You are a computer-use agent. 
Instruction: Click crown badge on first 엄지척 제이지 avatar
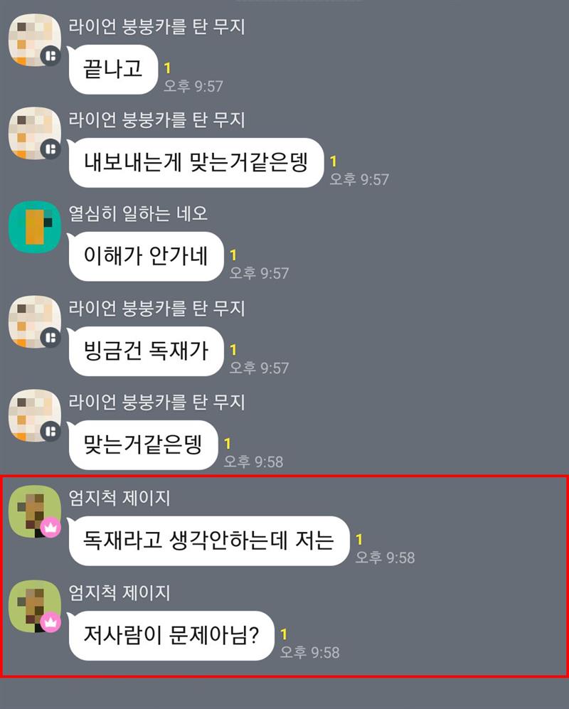(x=50, y=527)
